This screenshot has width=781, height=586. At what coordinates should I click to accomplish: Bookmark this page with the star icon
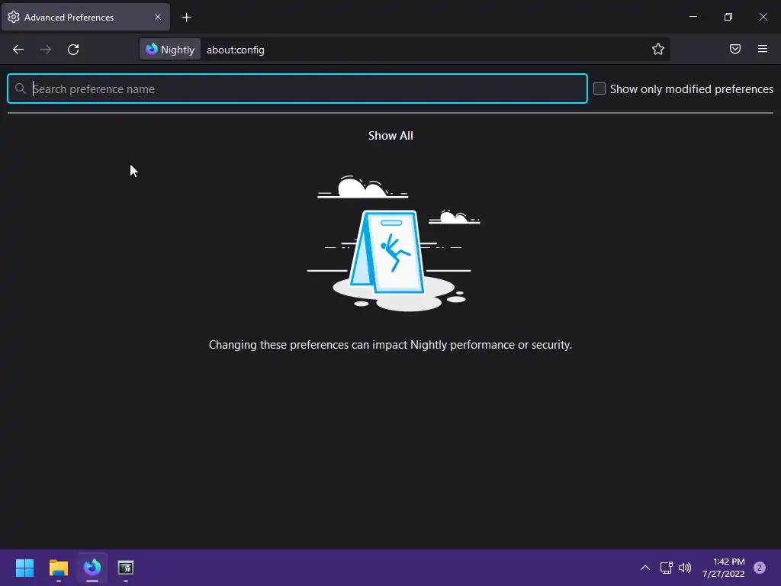point(658,49)
